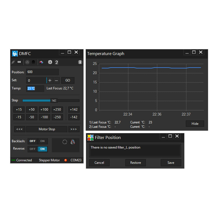This screenshot has width=218, height=218.
Task: Hide the Temperature Graph panel
Action: click(x=195, y=123)
